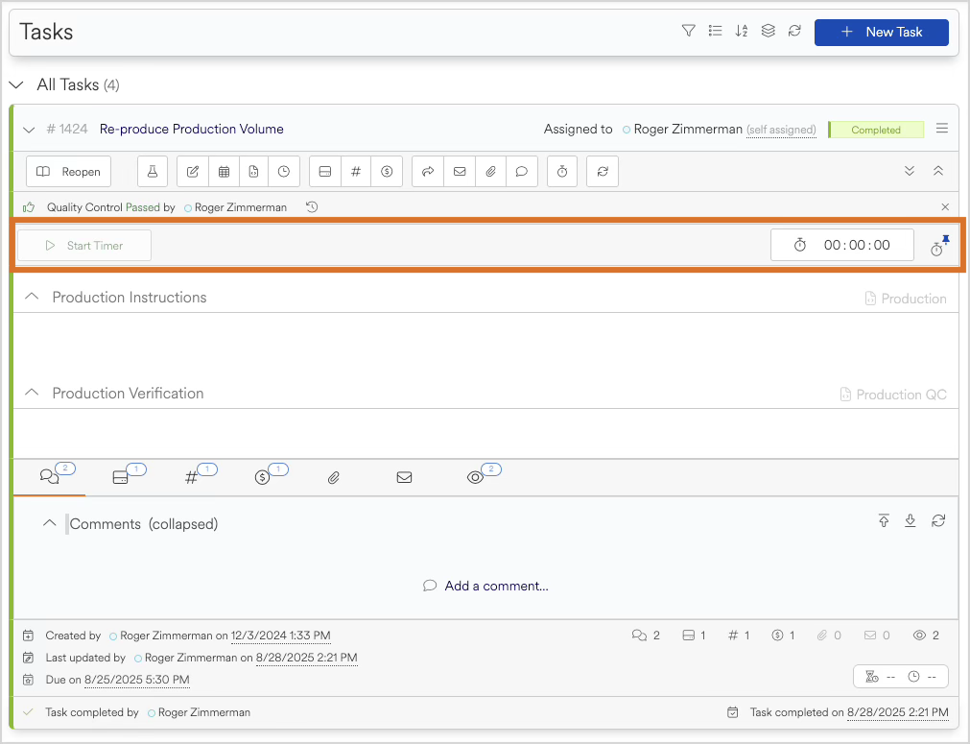Click the download arrow icon in Comments
The width and height of the screenshot is (970, 744).
pos(910,520)
